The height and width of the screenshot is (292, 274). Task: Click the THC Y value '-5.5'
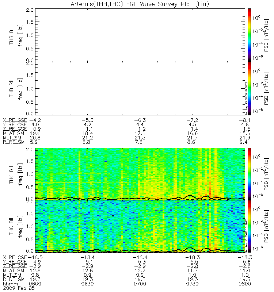193,262
